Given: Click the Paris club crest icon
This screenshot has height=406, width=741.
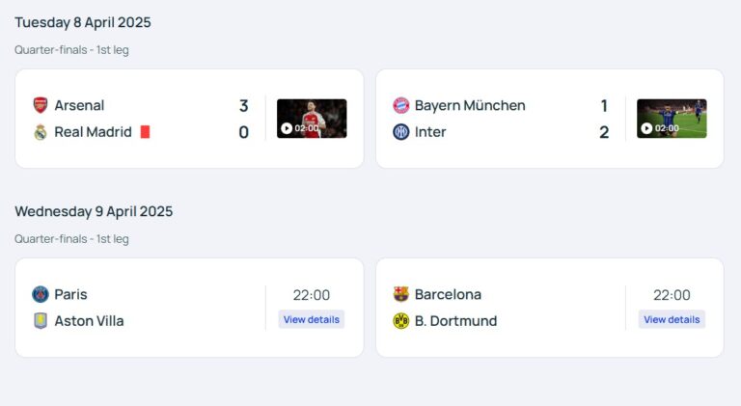Looking at the screenshot, I should point(41,294).
